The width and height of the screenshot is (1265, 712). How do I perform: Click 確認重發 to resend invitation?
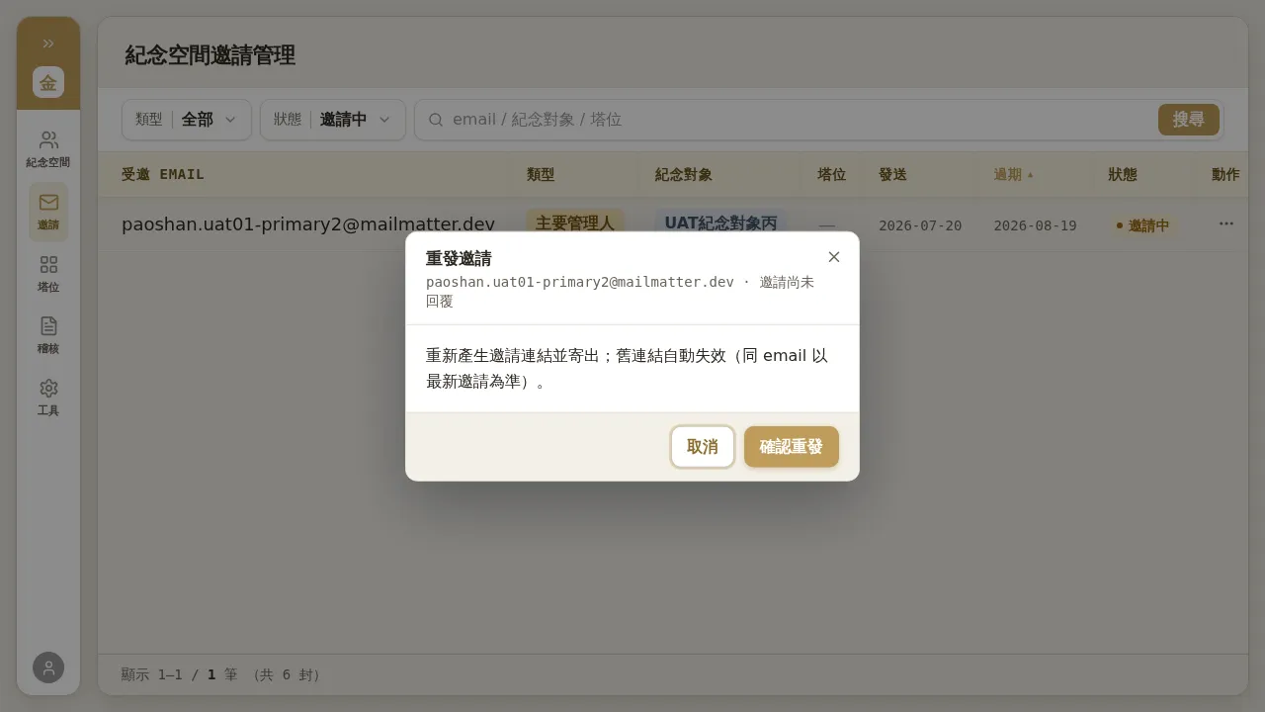point(792,447)
